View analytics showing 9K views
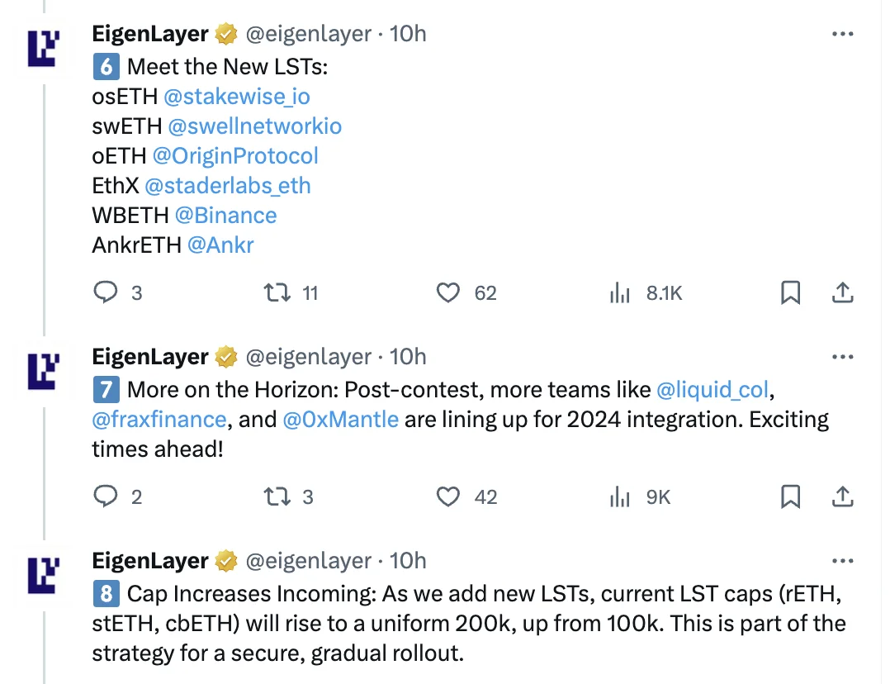 coord(621,496)
